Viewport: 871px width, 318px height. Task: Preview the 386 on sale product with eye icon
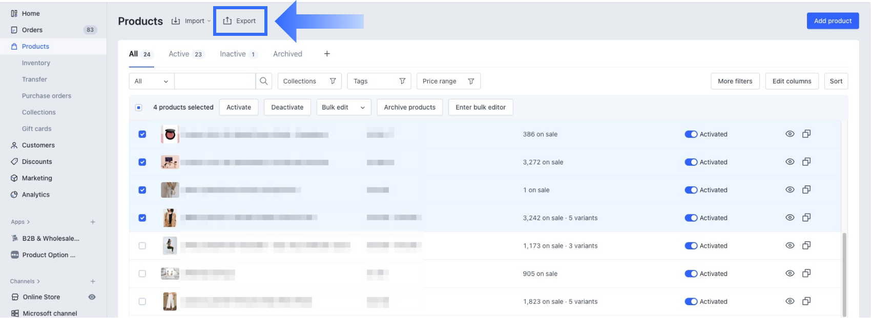click(790, 134)
